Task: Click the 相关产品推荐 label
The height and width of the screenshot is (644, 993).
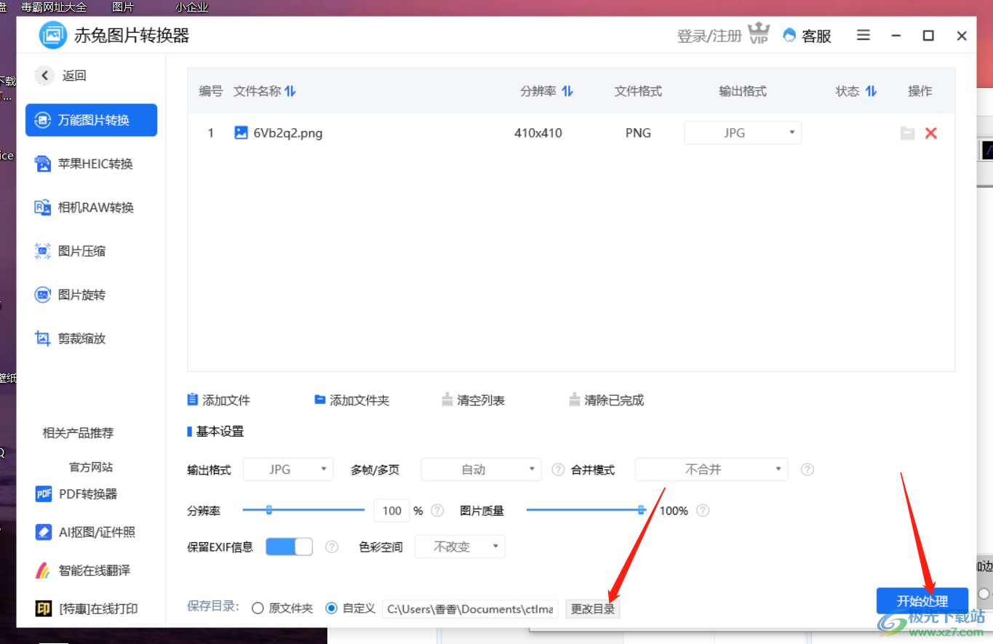Action: coord(79,433)
